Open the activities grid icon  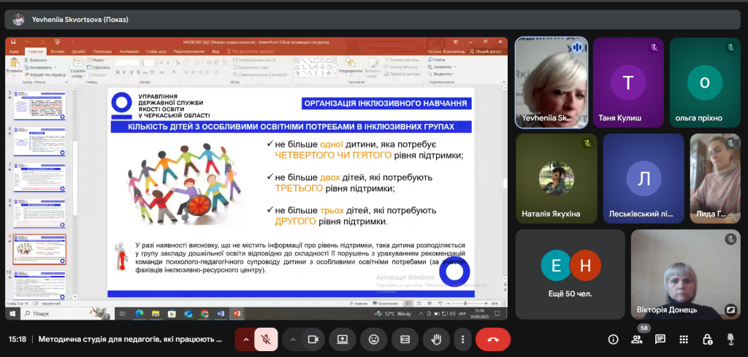point(684,339)
